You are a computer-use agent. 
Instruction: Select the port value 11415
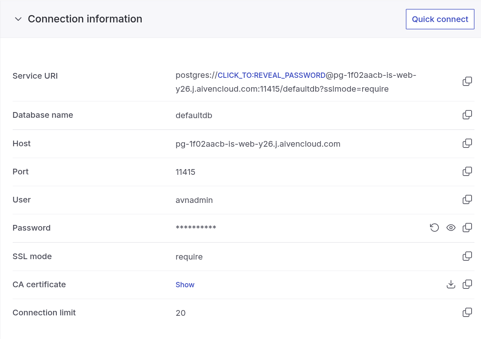185,172
